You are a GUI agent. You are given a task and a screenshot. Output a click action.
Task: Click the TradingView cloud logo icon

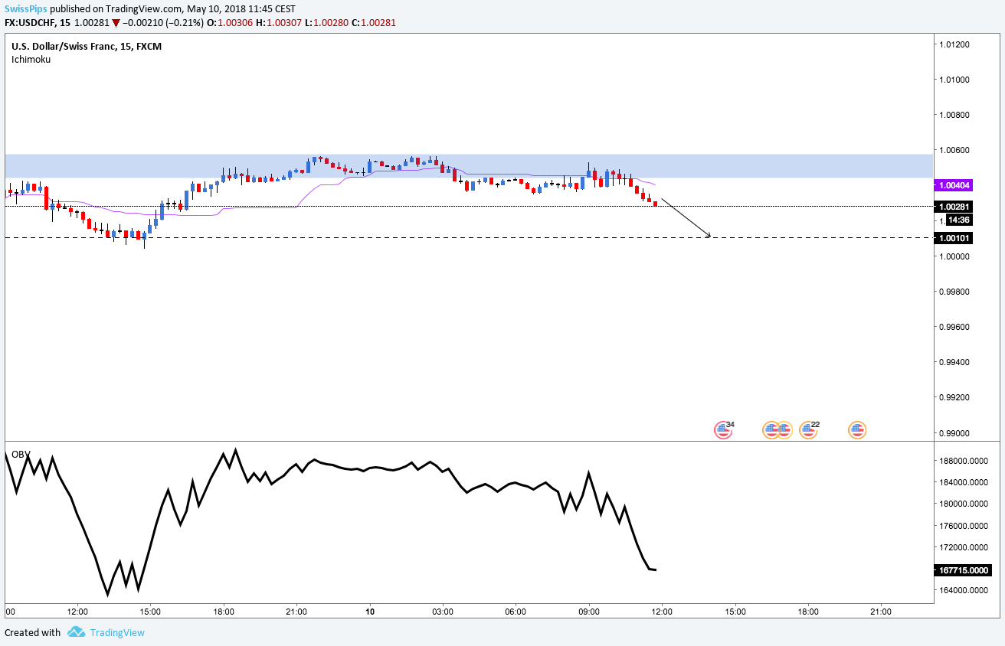[76, 632]
